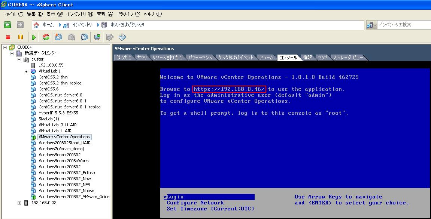431x219 pixels.
Task: Take a snapshot of the virtual machine
Action: 58,37
